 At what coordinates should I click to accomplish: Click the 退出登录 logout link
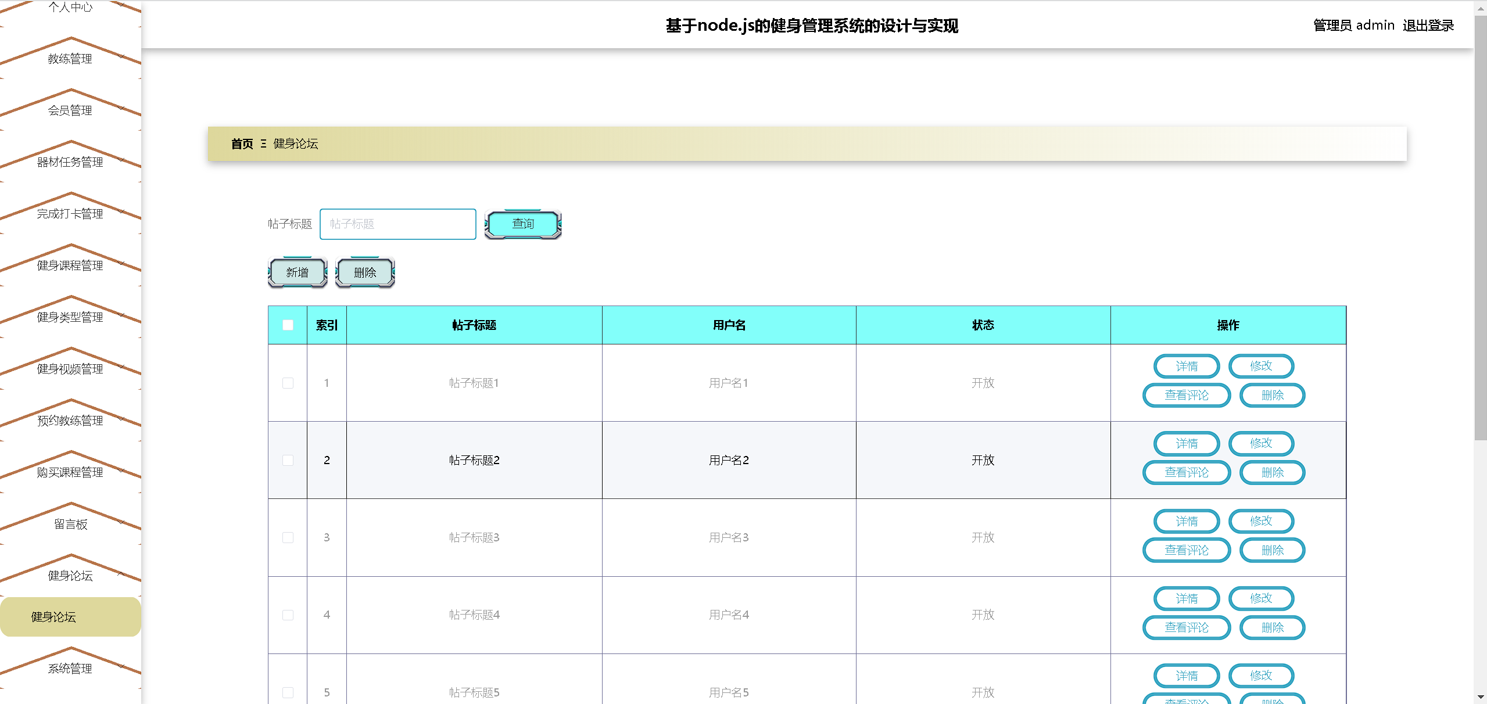pyautogui.click(x=1428, y=26)
